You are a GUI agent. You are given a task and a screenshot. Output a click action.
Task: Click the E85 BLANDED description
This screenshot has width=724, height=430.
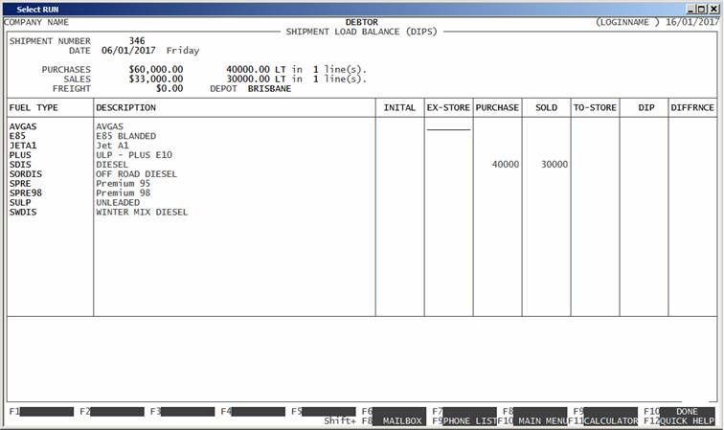[x=126, y=136]
